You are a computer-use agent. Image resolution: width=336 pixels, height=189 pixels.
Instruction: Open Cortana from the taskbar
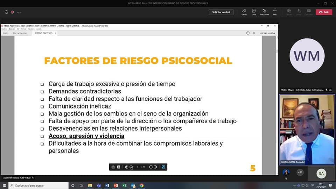click(73, 185)
